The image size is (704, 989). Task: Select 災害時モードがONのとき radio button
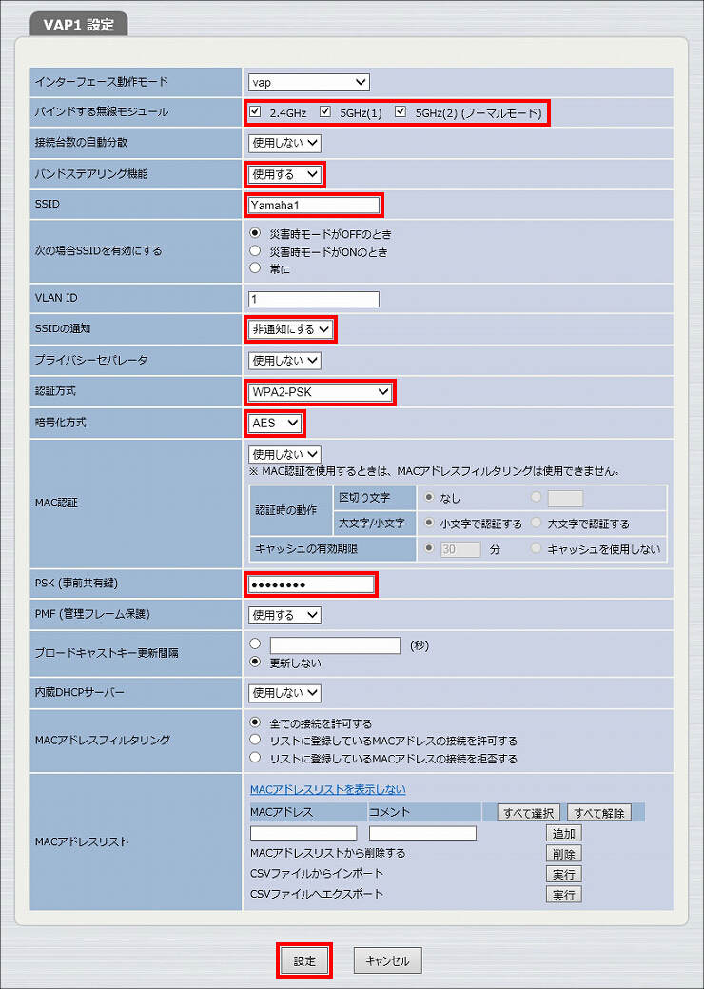[255, 251]
